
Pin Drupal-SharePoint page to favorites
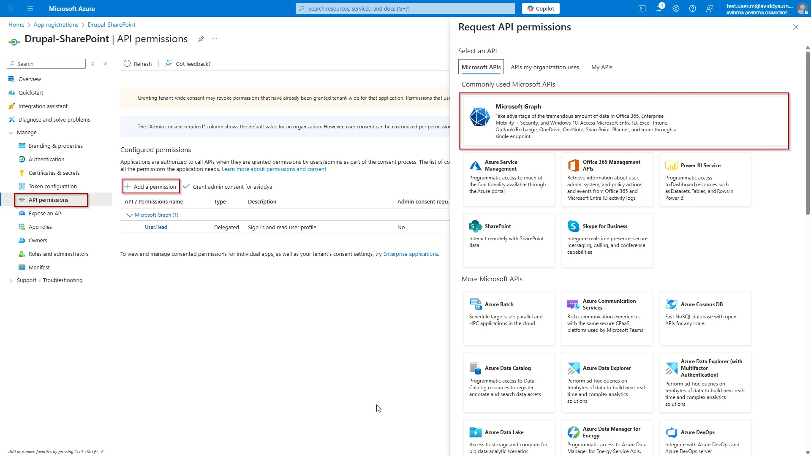(201, 39)
